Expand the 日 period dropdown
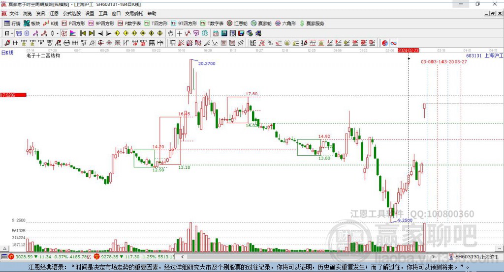 12,33
